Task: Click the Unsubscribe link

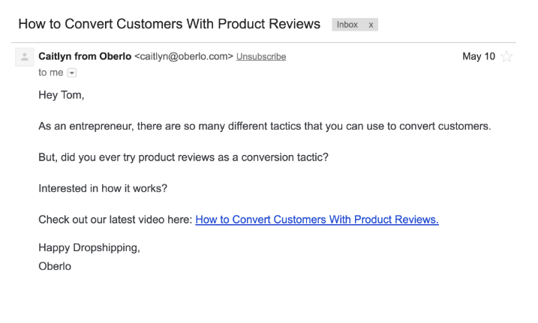Action: pos(261,56)
